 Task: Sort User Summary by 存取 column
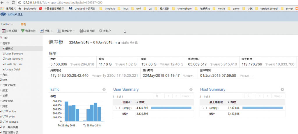140,102
